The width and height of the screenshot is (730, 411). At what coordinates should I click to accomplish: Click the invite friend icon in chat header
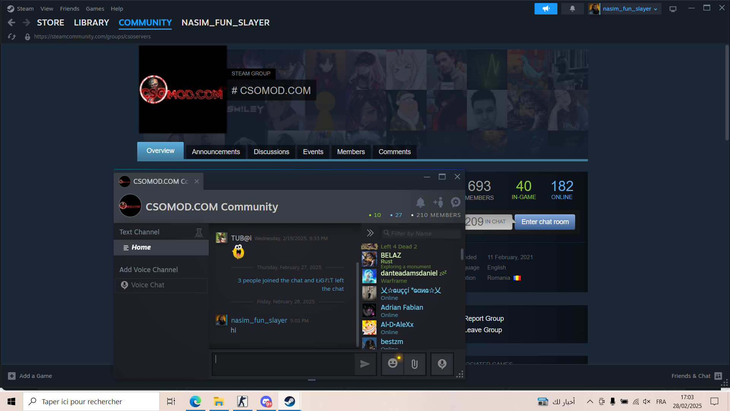[x=438, y=202]
